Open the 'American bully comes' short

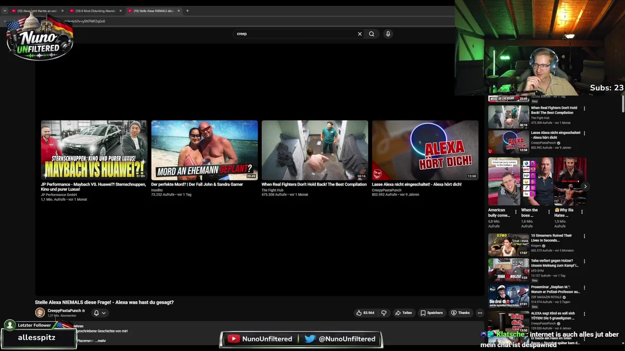pyautogui.click(x=503, y=181)
